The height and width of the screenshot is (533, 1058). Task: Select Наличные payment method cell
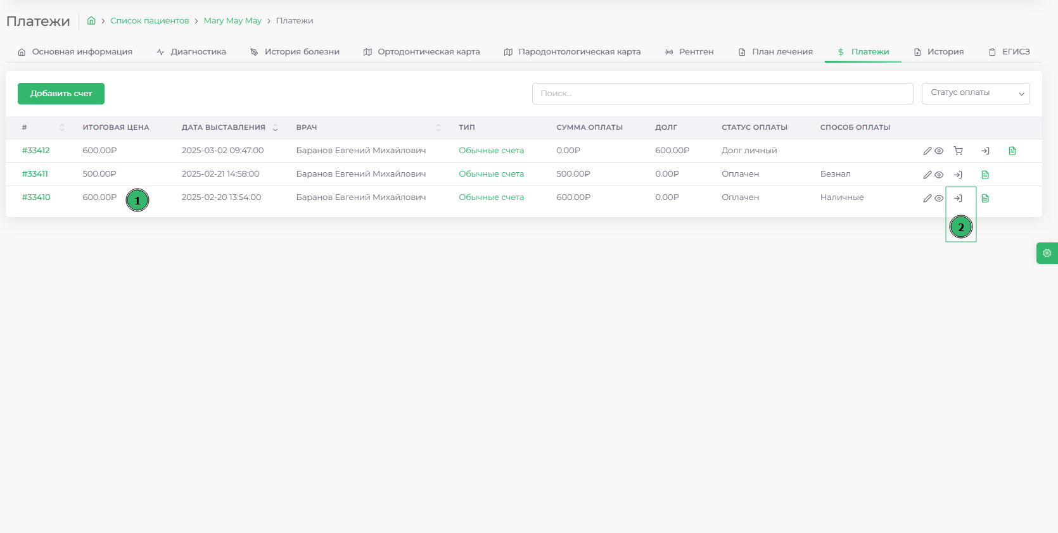[x=841, y=198]
